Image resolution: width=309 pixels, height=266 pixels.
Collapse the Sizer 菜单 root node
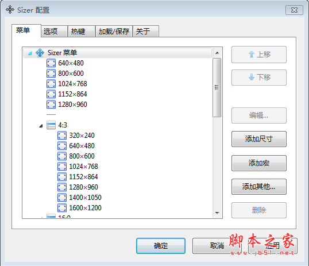click(30, 53)
